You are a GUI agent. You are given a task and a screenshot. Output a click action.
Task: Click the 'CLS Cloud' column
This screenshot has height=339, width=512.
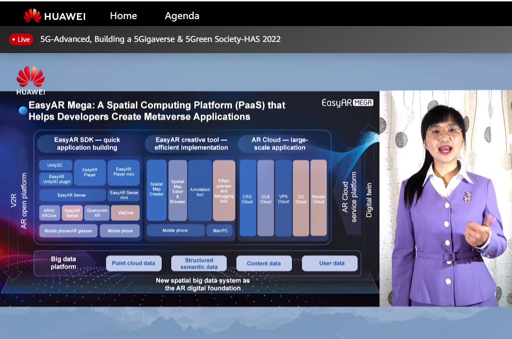[266, 198]
